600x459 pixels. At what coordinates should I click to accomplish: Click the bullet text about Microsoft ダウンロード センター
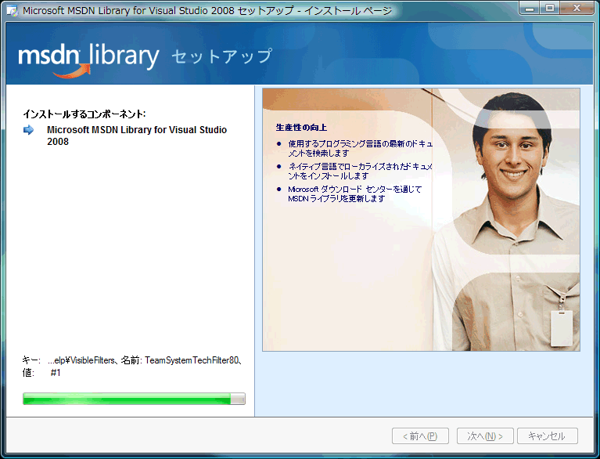coord(354,193)
